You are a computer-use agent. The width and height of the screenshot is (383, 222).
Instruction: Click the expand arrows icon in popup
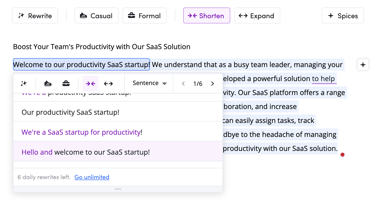point(108,84)
